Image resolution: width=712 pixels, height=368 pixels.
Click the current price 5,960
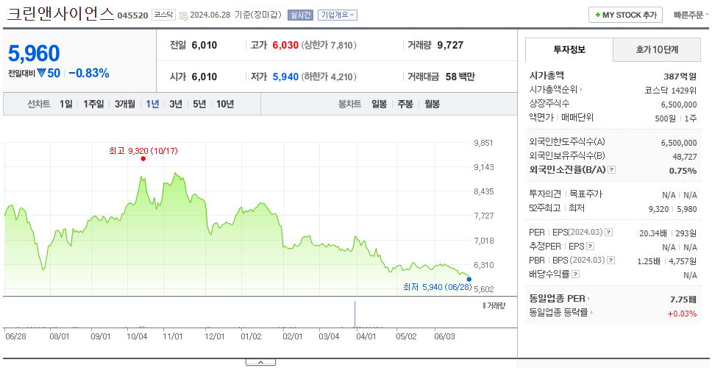pos(34,54)
